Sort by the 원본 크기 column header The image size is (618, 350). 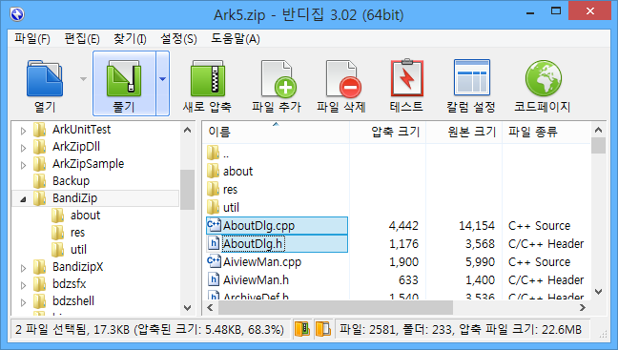464,132
